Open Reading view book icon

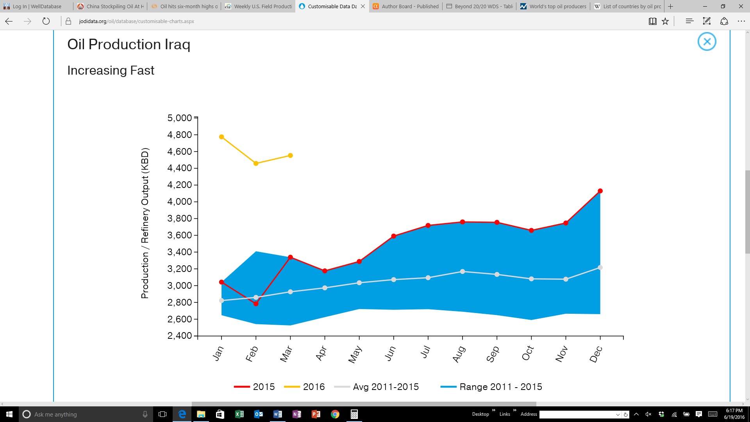652,21
